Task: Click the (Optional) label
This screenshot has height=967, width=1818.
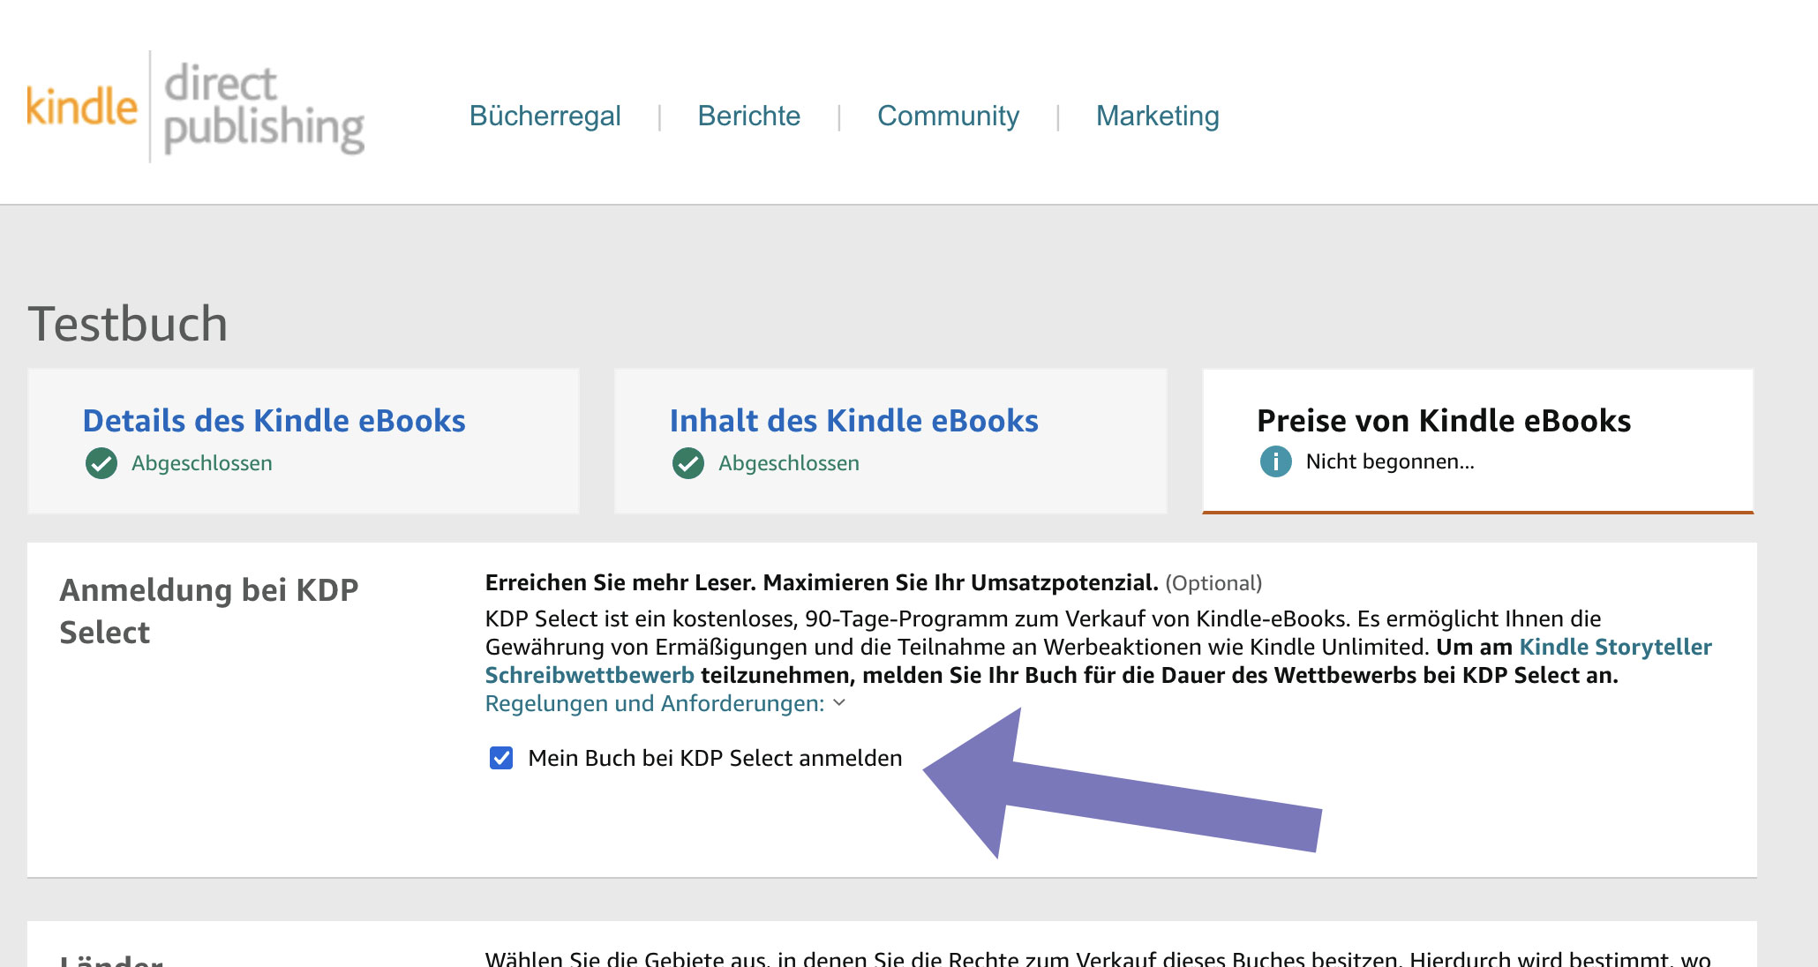Action: [1213, 583]
